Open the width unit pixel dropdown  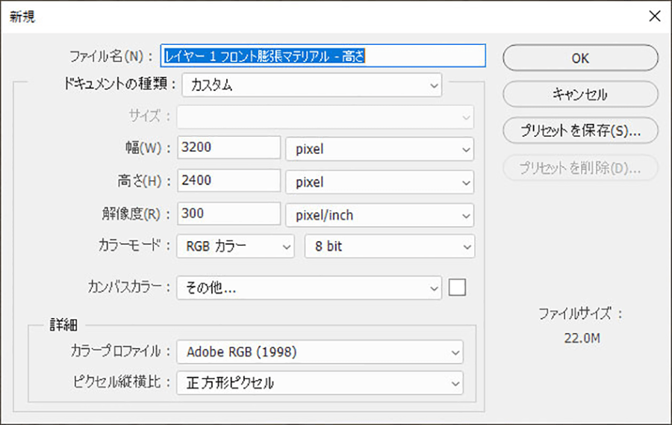pos(379,149)
